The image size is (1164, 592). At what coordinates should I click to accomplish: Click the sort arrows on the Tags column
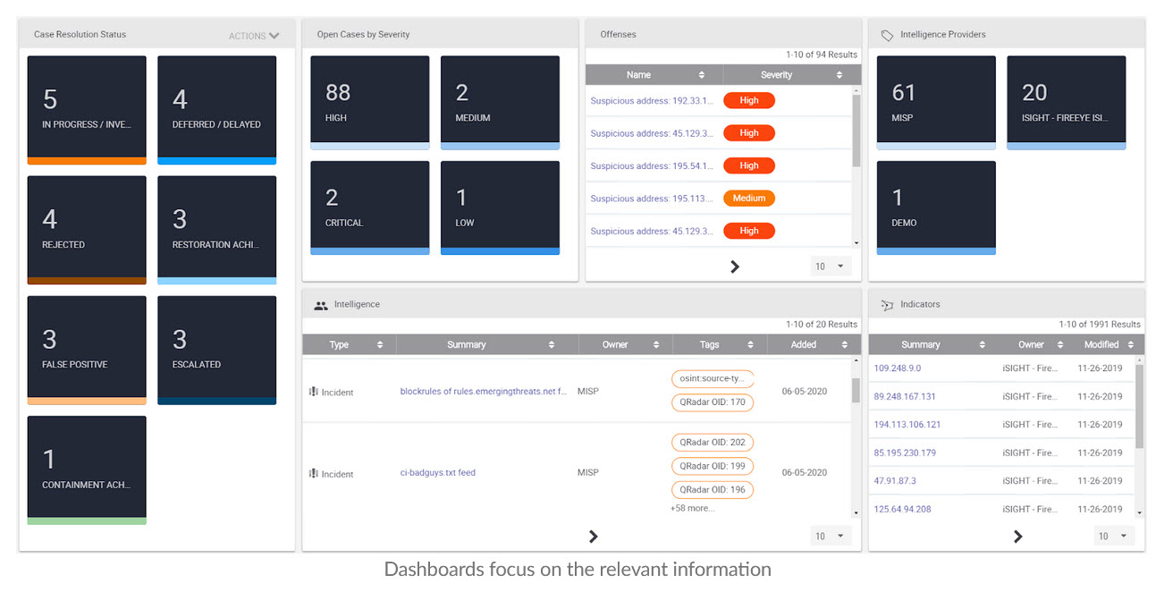[750, 345]
